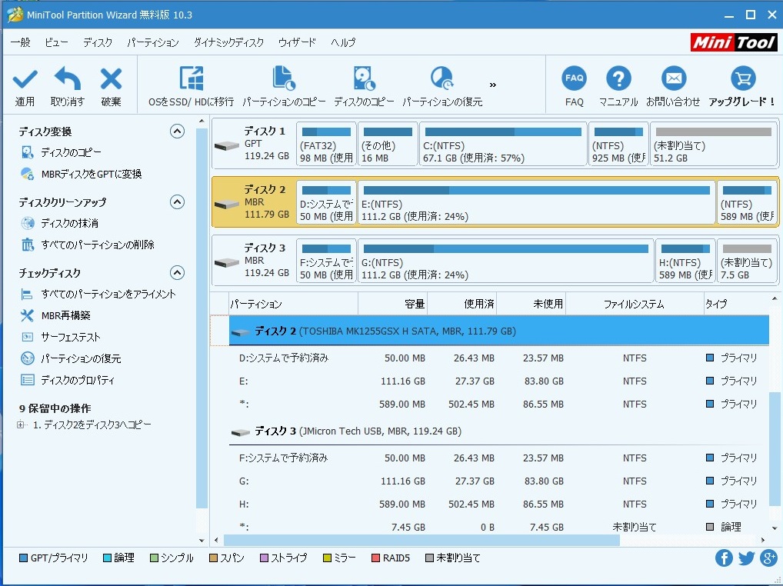Open the マニュアル help icon

pyautogui.click(x=618, y=80)
